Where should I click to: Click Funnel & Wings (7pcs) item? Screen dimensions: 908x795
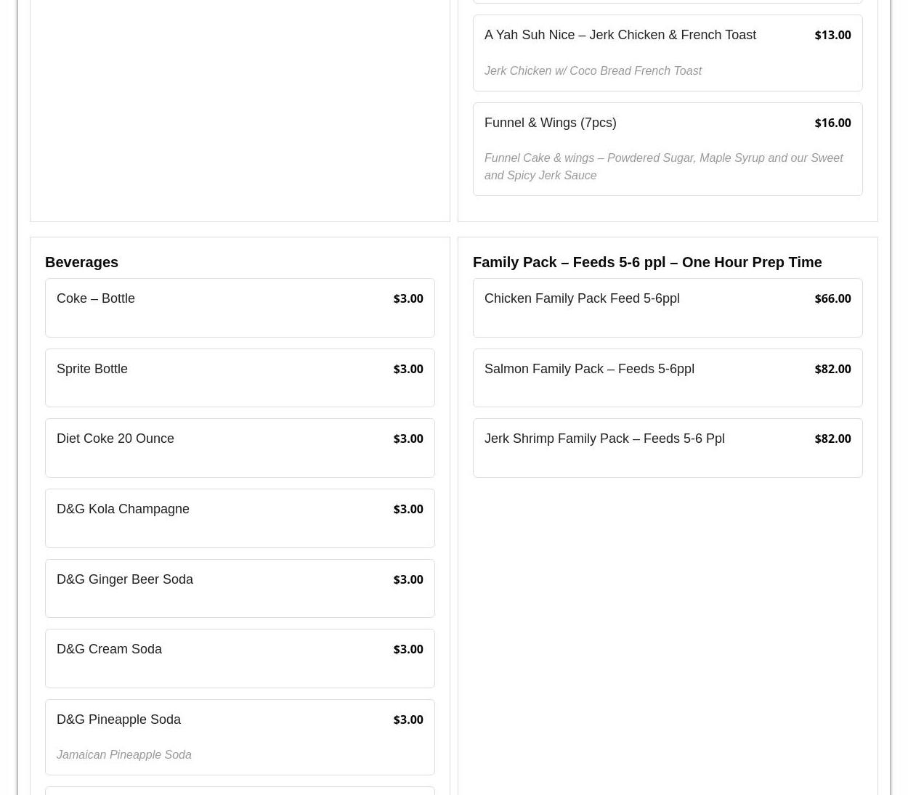pyautogui.click(x=550, y=123)
